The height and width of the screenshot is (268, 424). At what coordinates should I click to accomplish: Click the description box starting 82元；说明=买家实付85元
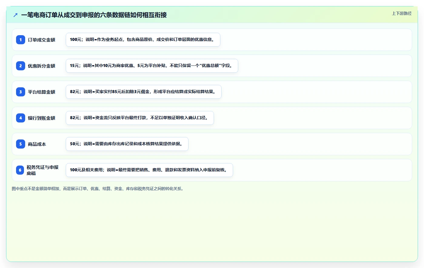144,92
